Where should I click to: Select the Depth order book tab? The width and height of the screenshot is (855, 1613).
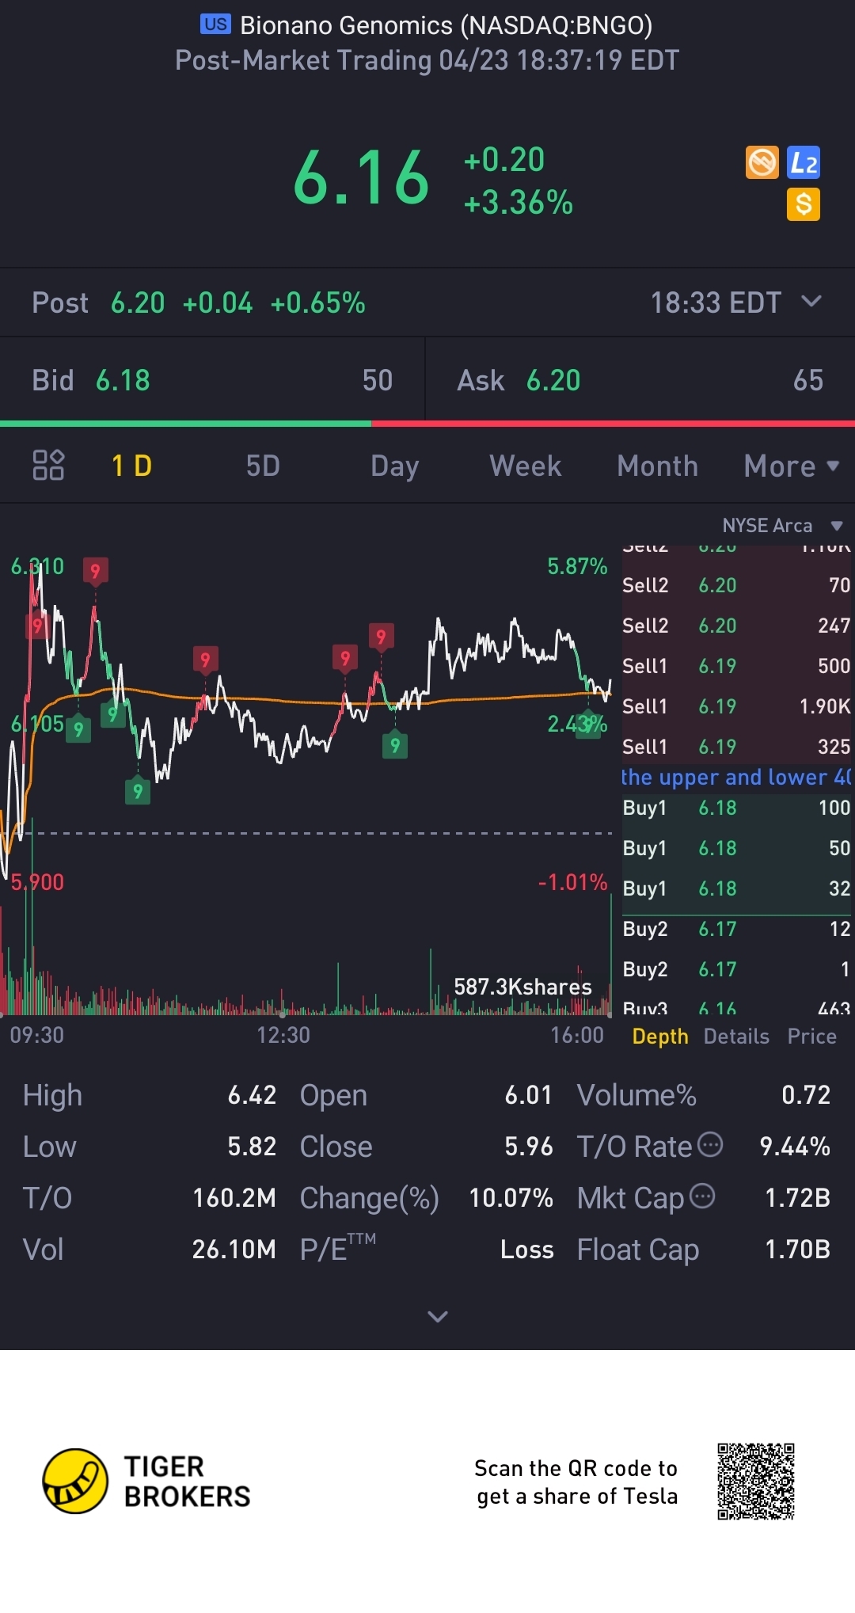click(660, 1036)
